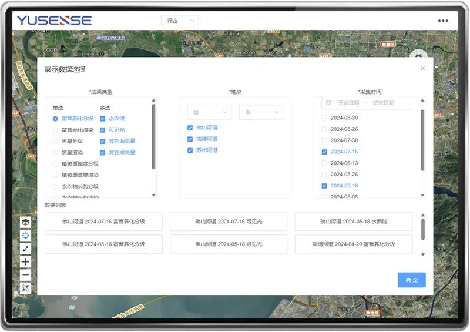Select the 黑臭分级 radio option
470x332 pixels.
[x=55, y=141]
